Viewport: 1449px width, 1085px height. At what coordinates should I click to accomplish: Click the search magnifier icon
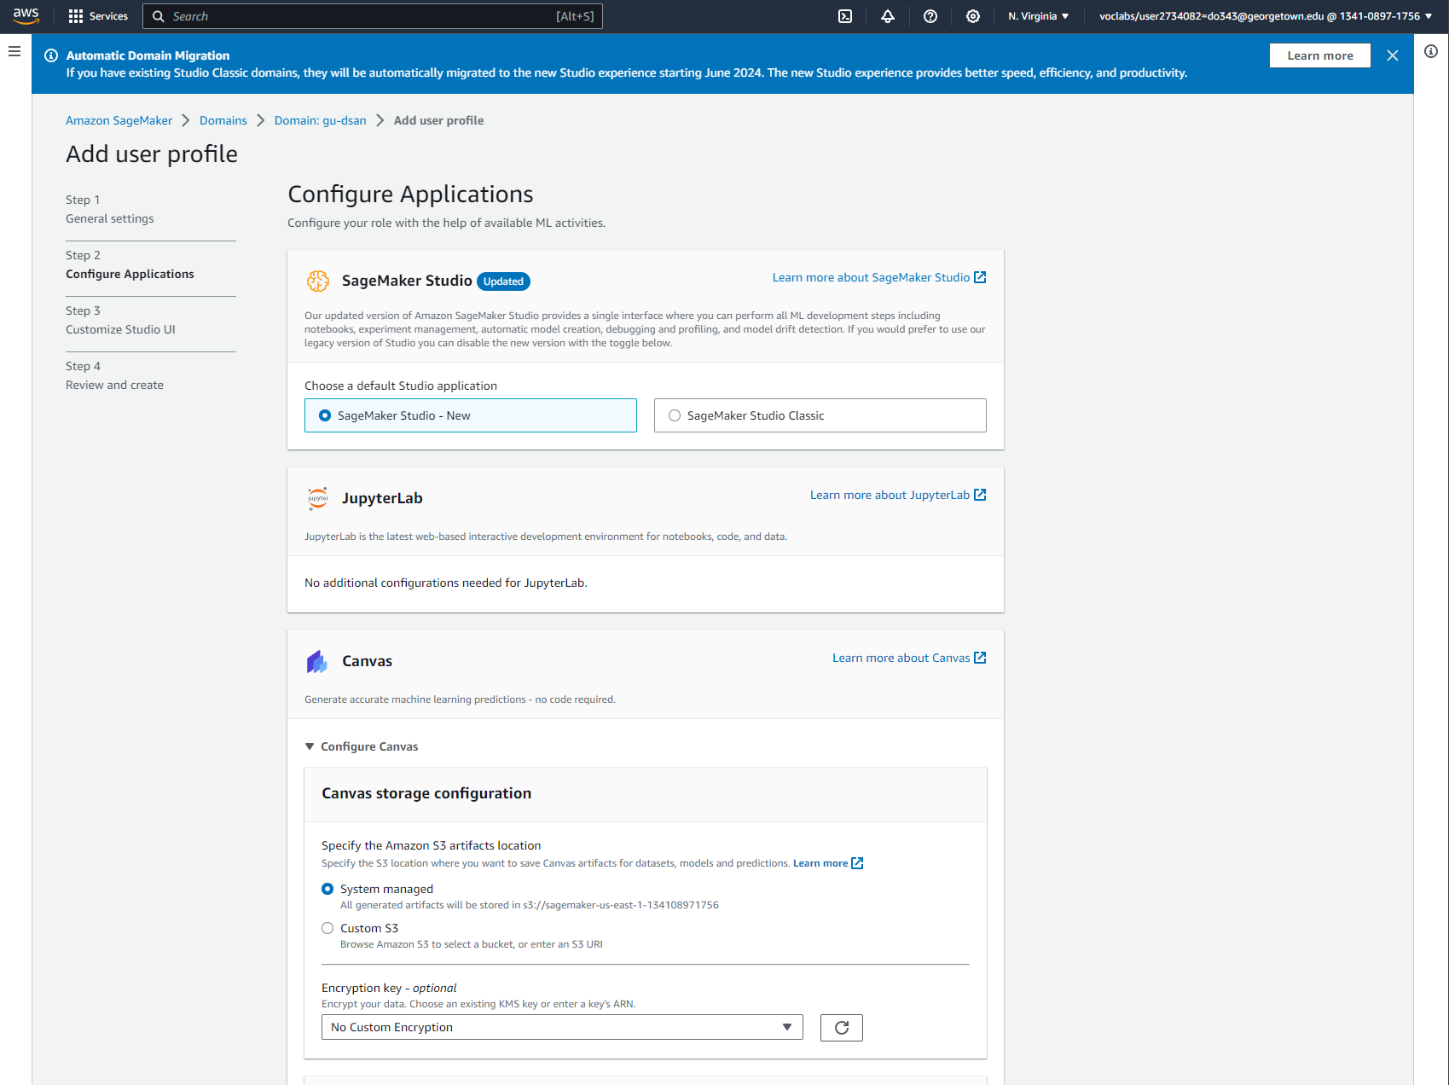tap(159, 16)
